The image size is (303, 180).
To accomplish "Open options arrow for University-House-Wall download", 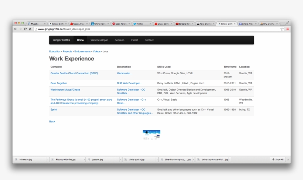I will [x=230, y=159].
